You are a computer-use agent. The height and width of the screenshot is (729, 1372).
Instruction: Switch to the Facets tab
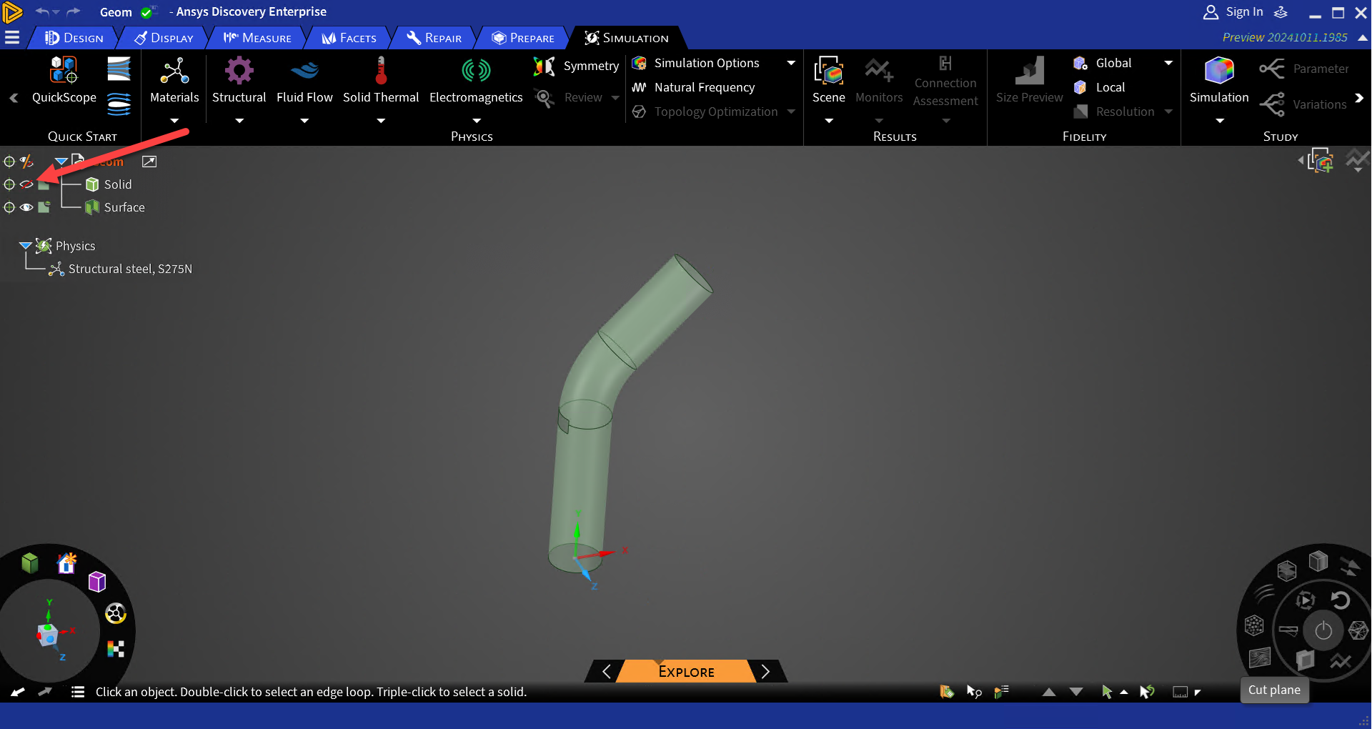click(x=349, y=38)
